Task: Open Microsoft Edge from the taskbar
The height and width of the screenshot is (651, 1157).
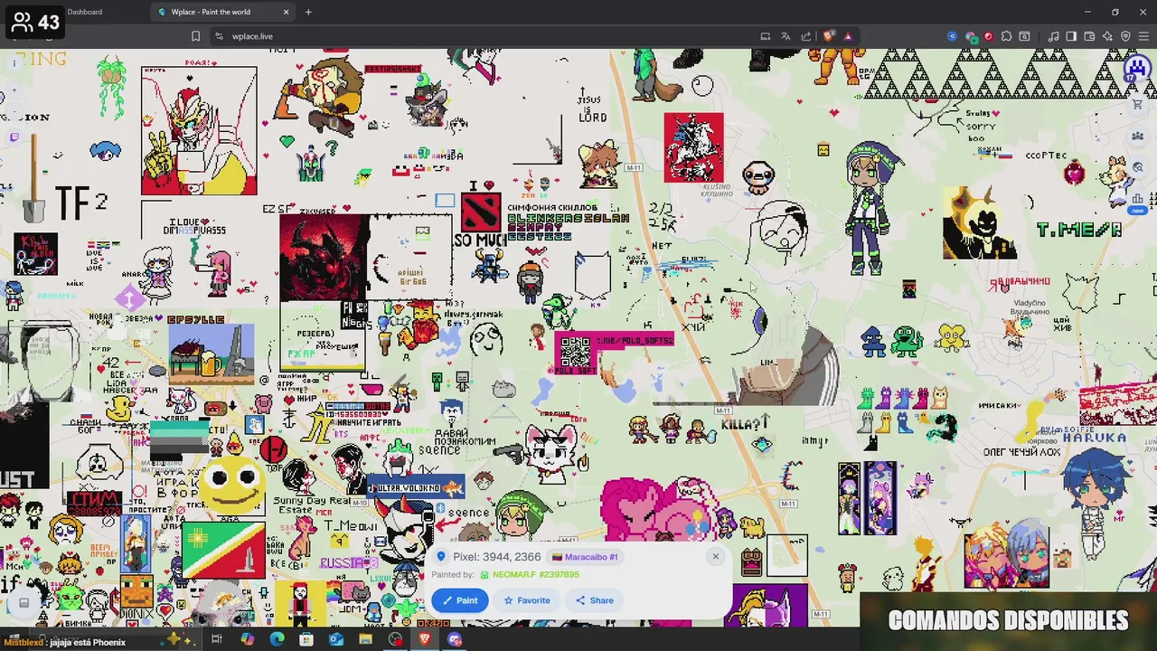Action: coord(277,640)
